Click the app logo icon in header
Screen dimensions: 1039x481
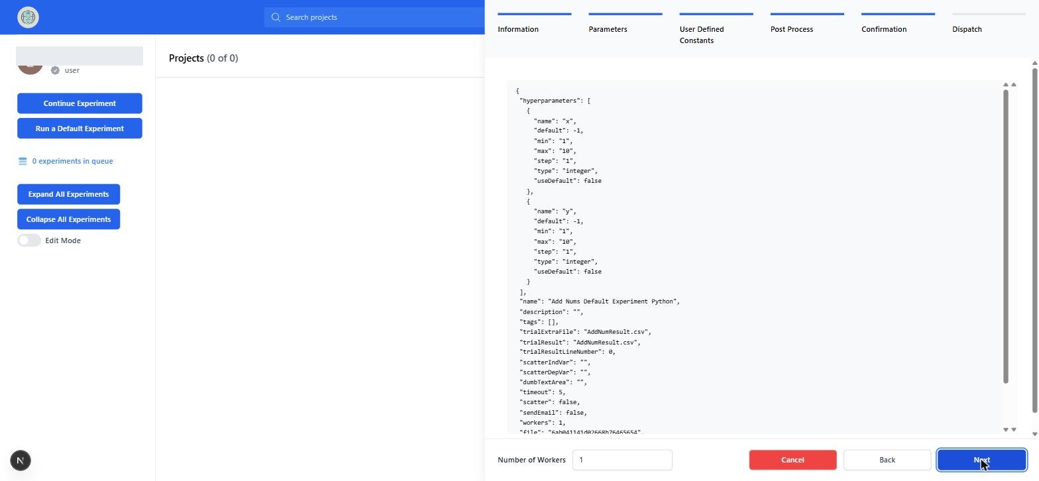click(x=28, y=17)
